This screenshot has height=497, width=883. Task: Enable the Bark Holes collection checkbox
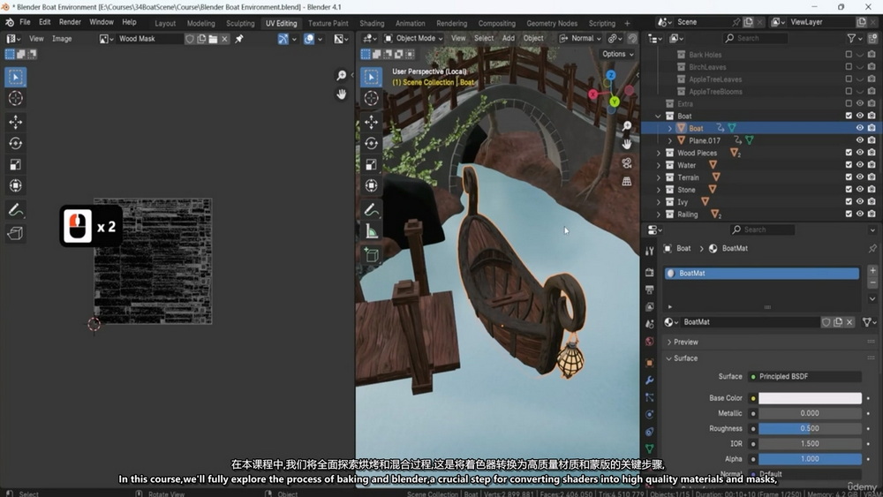click(849, 55)
